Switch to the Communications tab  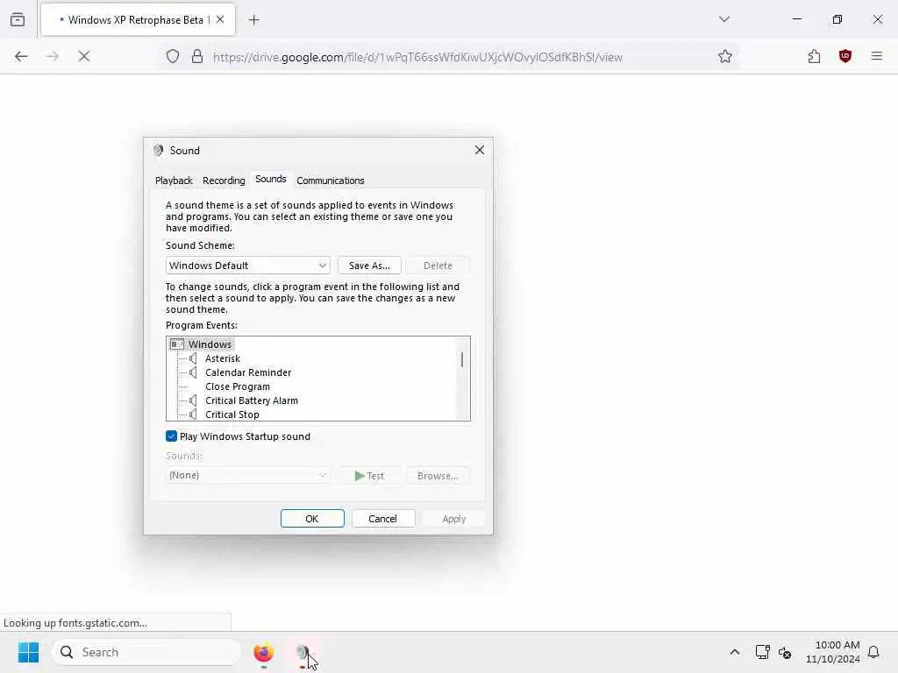[331, 181]
